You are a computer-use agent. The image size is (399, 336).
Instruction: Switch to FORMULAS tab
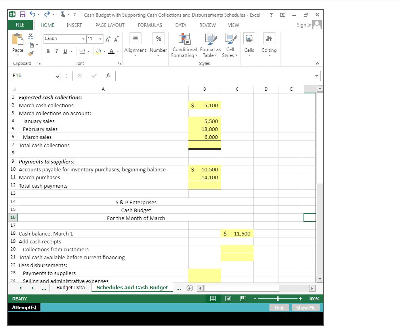click(x=150, y=25)
